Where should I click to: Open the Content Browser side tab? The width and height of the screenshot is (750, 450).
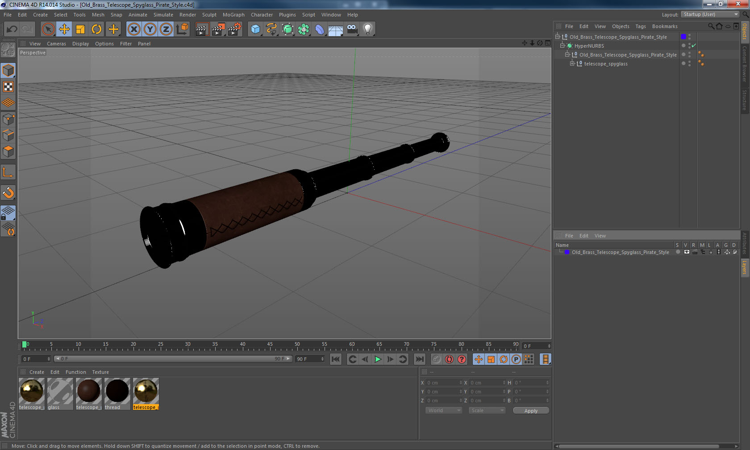(x=745, y=64)
